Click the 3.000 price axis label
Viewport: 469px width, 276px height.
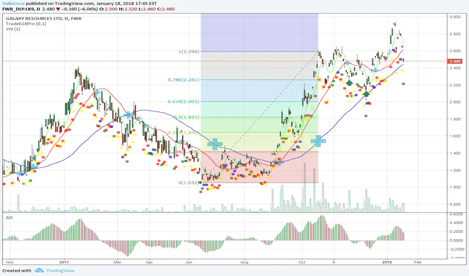[455, 17]
